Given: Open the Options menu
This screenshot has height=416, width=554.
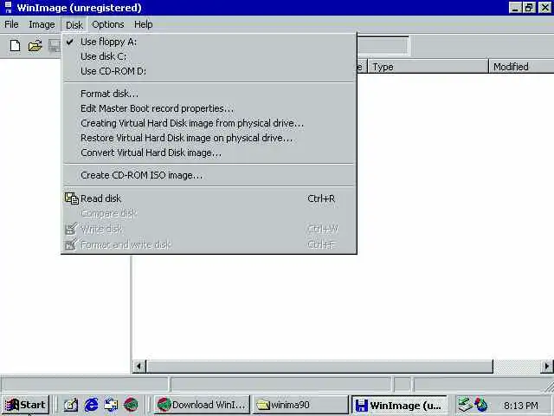Looking at the screenshot, I should click(x=107, y=24).
